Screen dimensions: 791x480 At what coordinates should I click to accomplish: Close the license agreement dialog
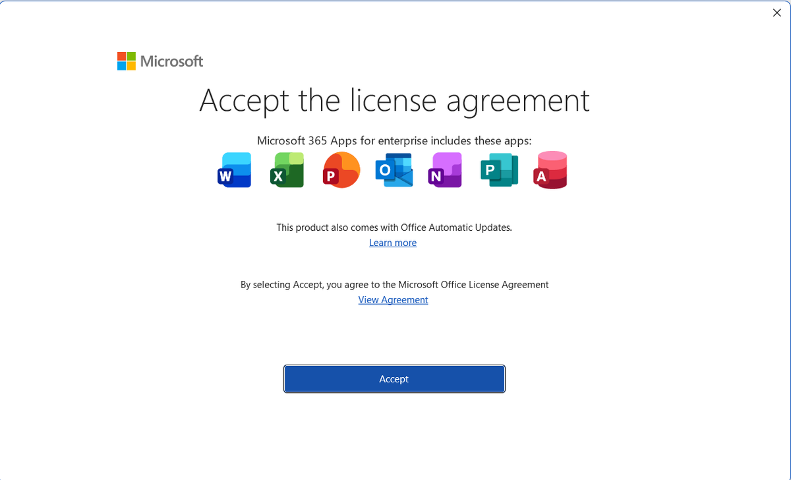[776, 13]
